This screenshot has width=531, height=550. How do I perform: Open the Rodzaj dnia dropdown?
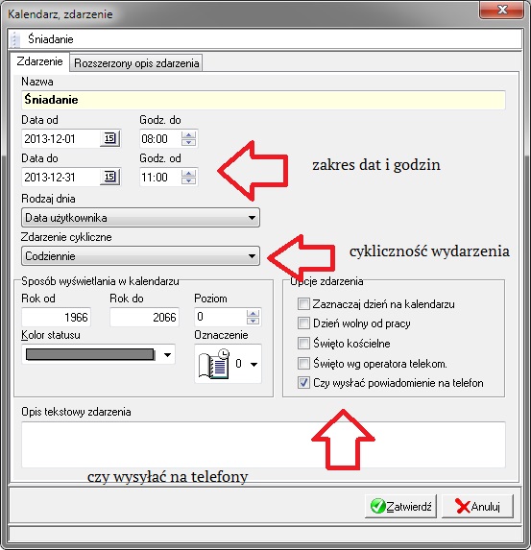252,218
